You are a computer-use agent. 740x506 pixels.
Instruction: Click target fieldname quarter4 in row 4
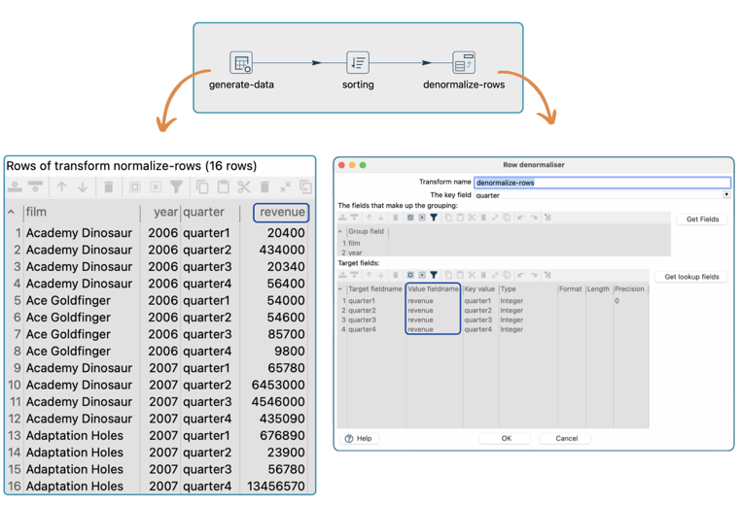point(362,329)
